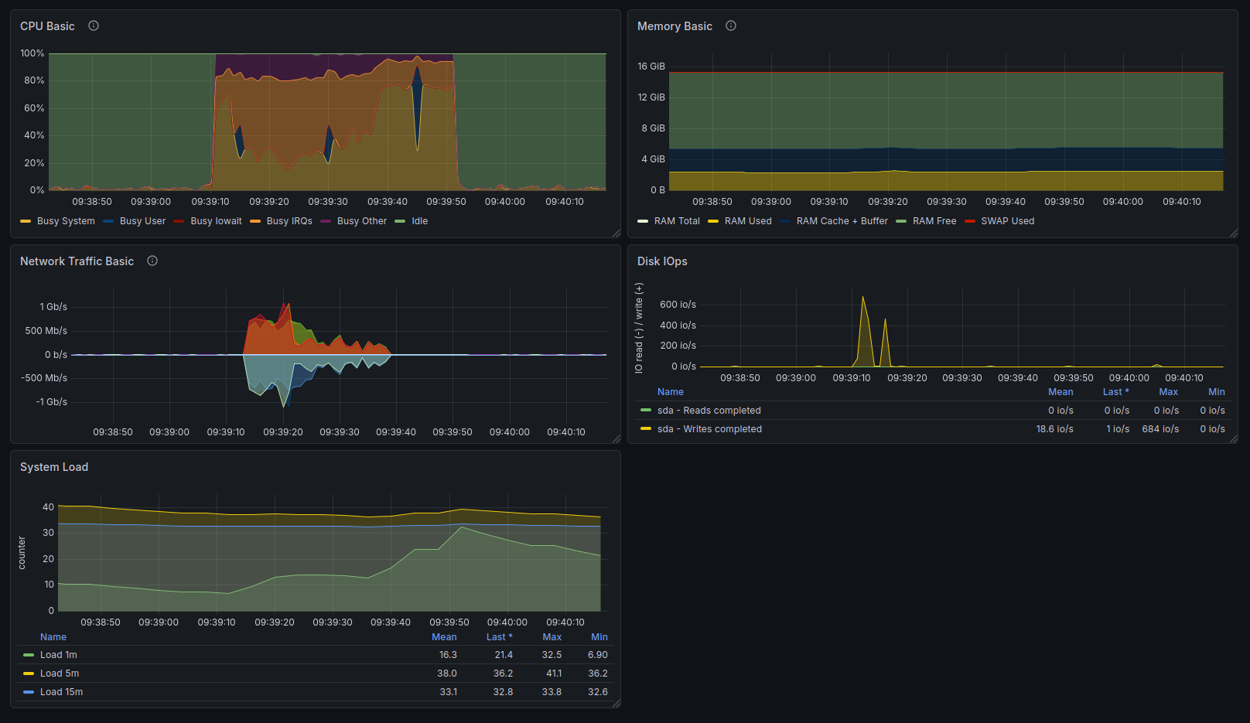Grab the System Load panel resize handle
The image size is (1250, 723).
616,704
